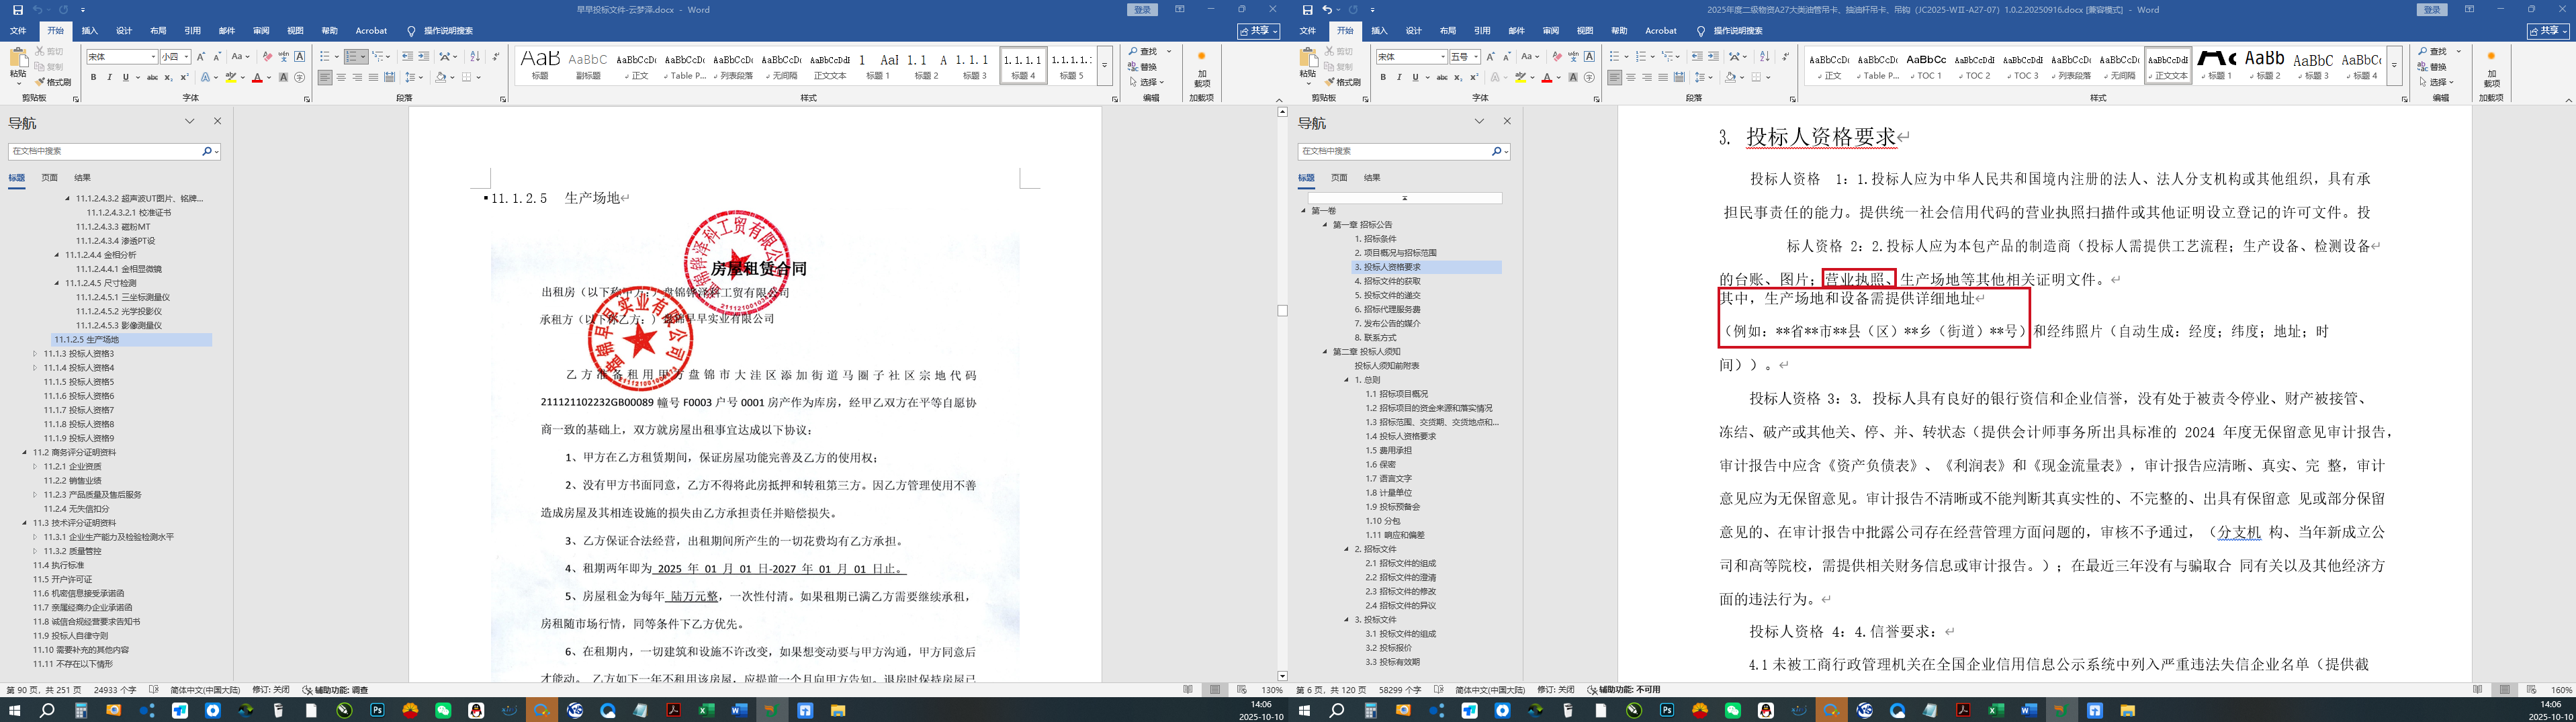Apply paragraph shading color in left window

pos(441,77)
